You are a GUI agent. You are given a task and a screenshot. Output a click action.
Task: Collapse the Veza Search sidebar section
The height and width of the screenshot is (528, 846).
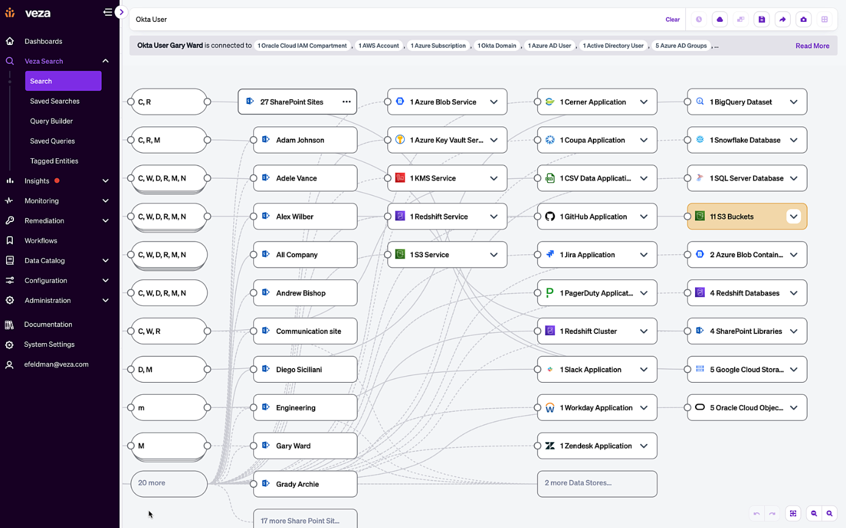105,61
